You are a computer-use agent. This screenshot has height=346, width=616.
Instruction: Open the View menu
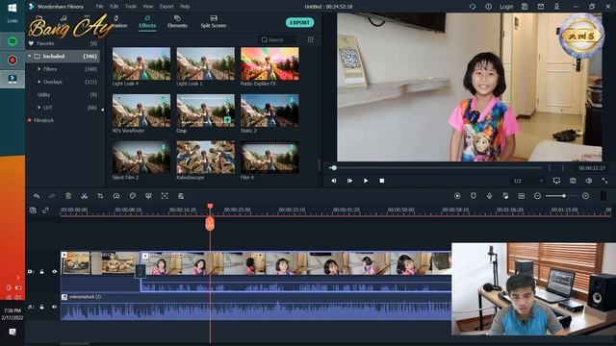tap(147, 7)
